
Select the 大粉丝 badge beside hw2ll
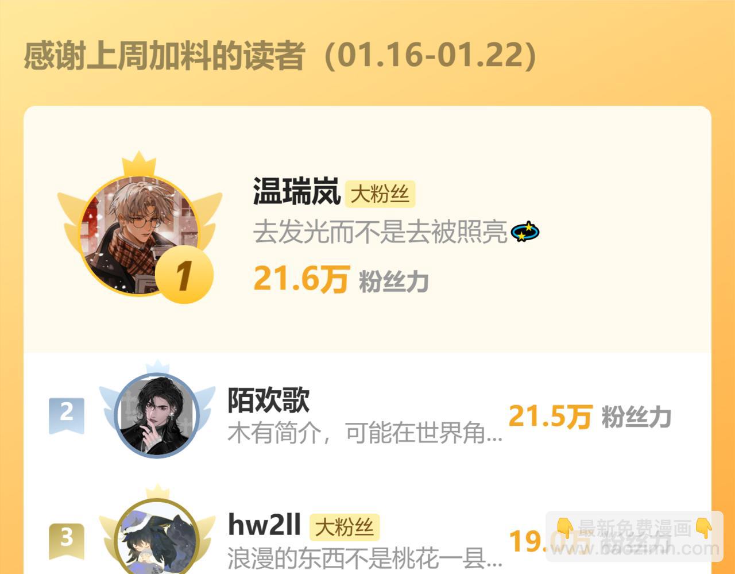(345, 527)
